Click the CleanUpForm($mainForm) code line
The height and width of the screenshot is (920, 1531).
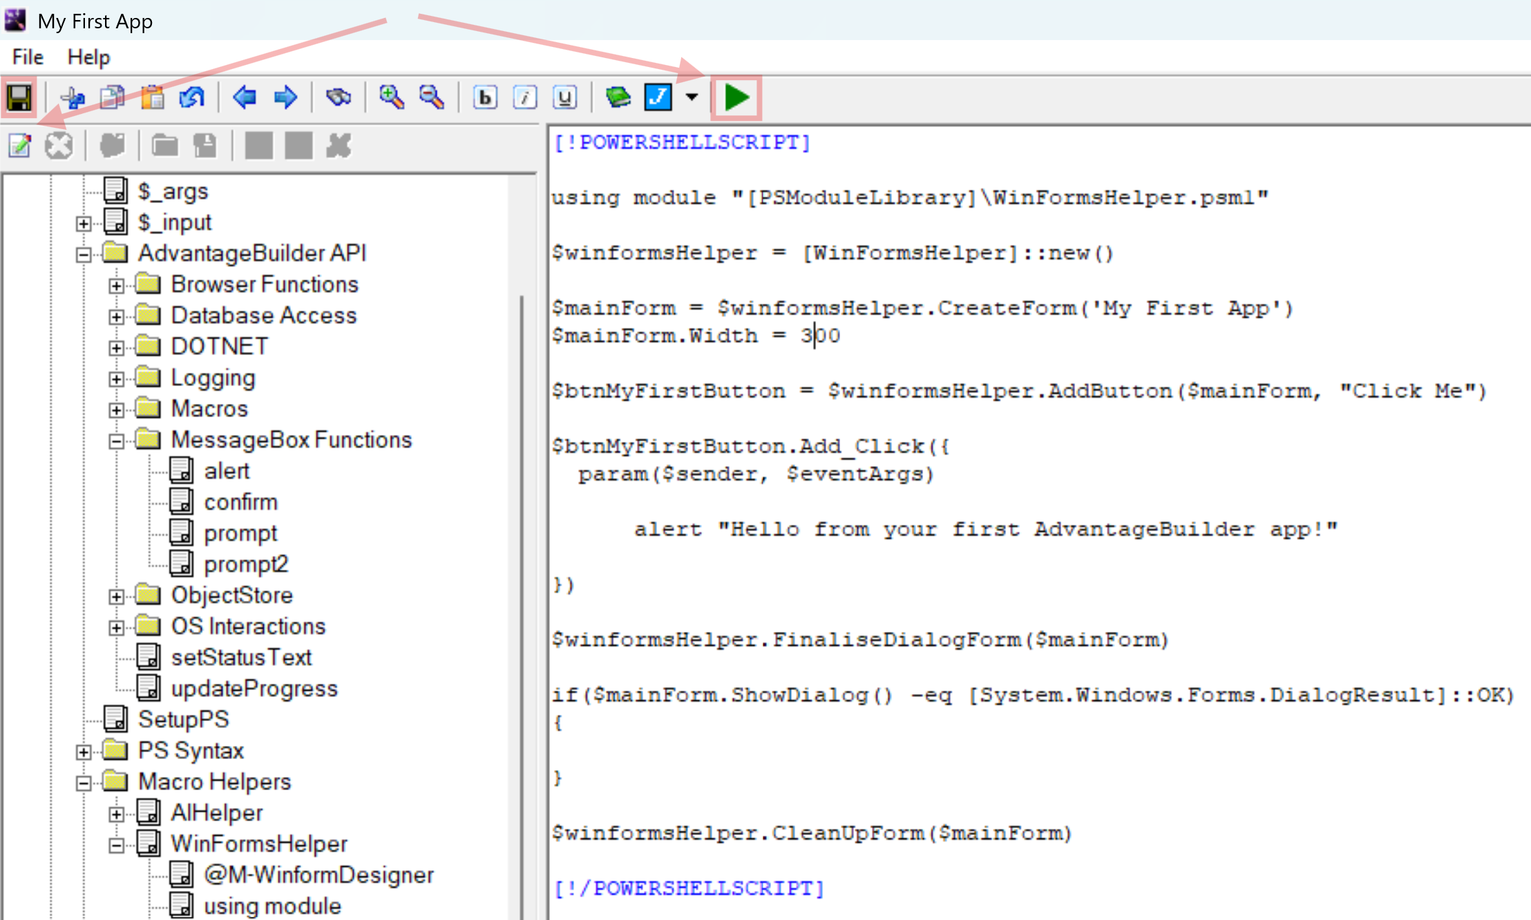pos(812,834)
